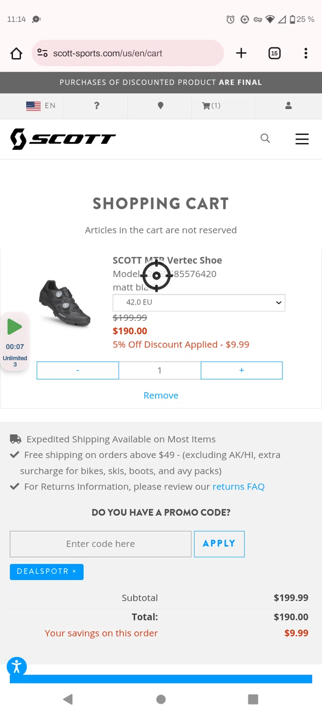Screen dimensions: 322x715
Task: Click the promo code input field
Action: tap(100, 544)
